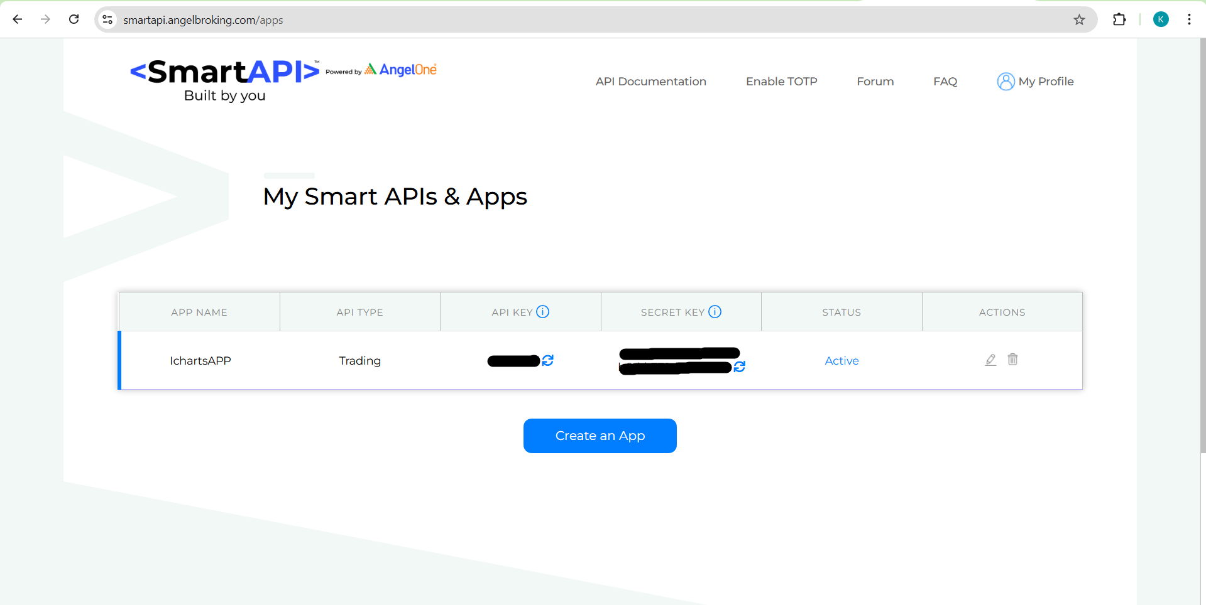The width and height of the screenshot is (1206, 605).
Task: Open the browser extensions puzzle icon
Action: pyautogui.click(x=1120, y=19)
